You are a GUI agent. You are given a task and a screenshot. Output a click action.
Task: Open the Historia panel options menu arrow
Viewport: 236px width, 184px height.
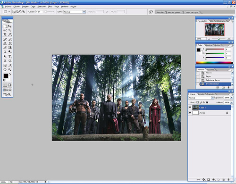pyautogui.click(x=232, y=70)
